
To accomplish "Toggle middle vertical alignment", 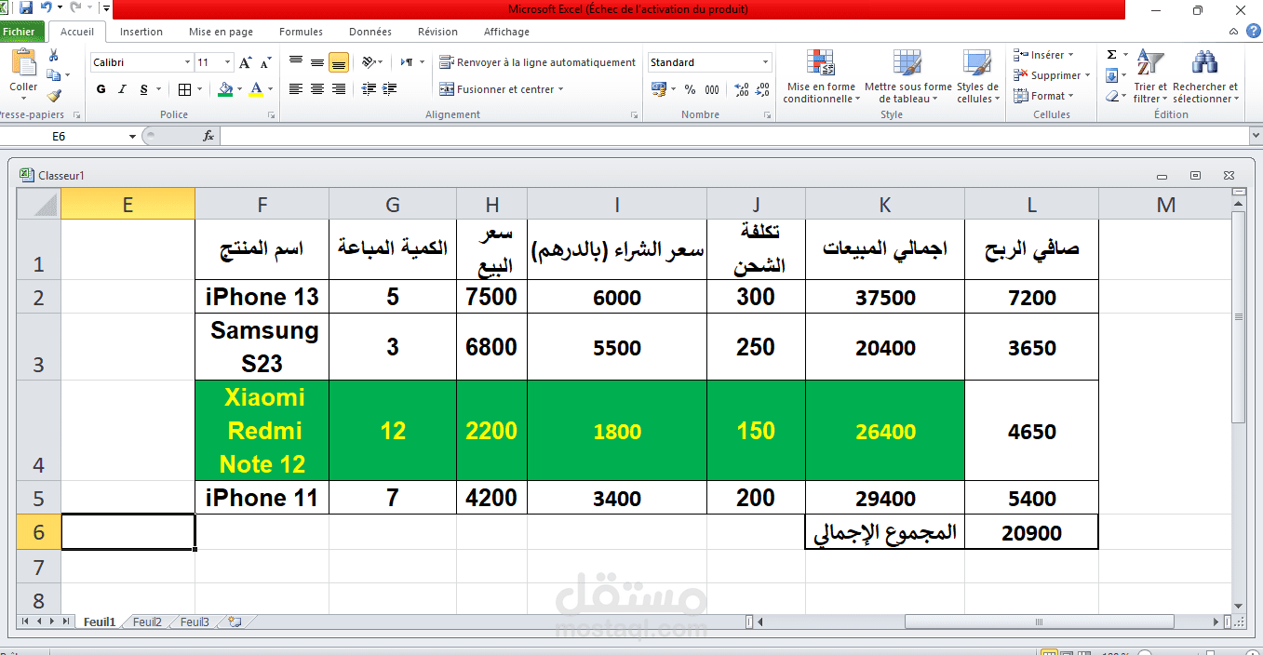I will pyautogui.click(x=317, y=62).
